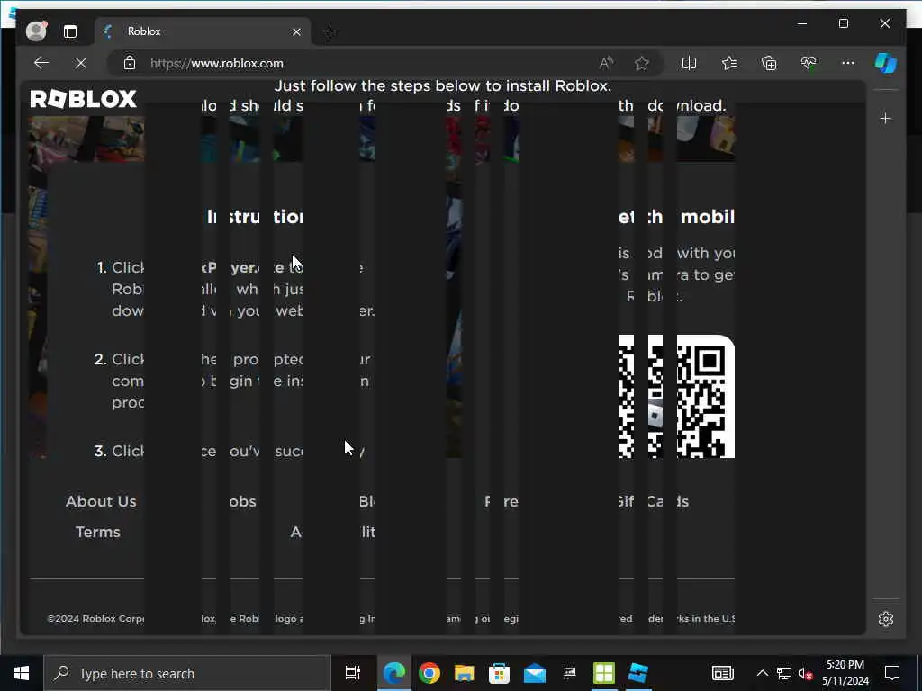Open Collections
922x691 pixels.
pos(769,63)
